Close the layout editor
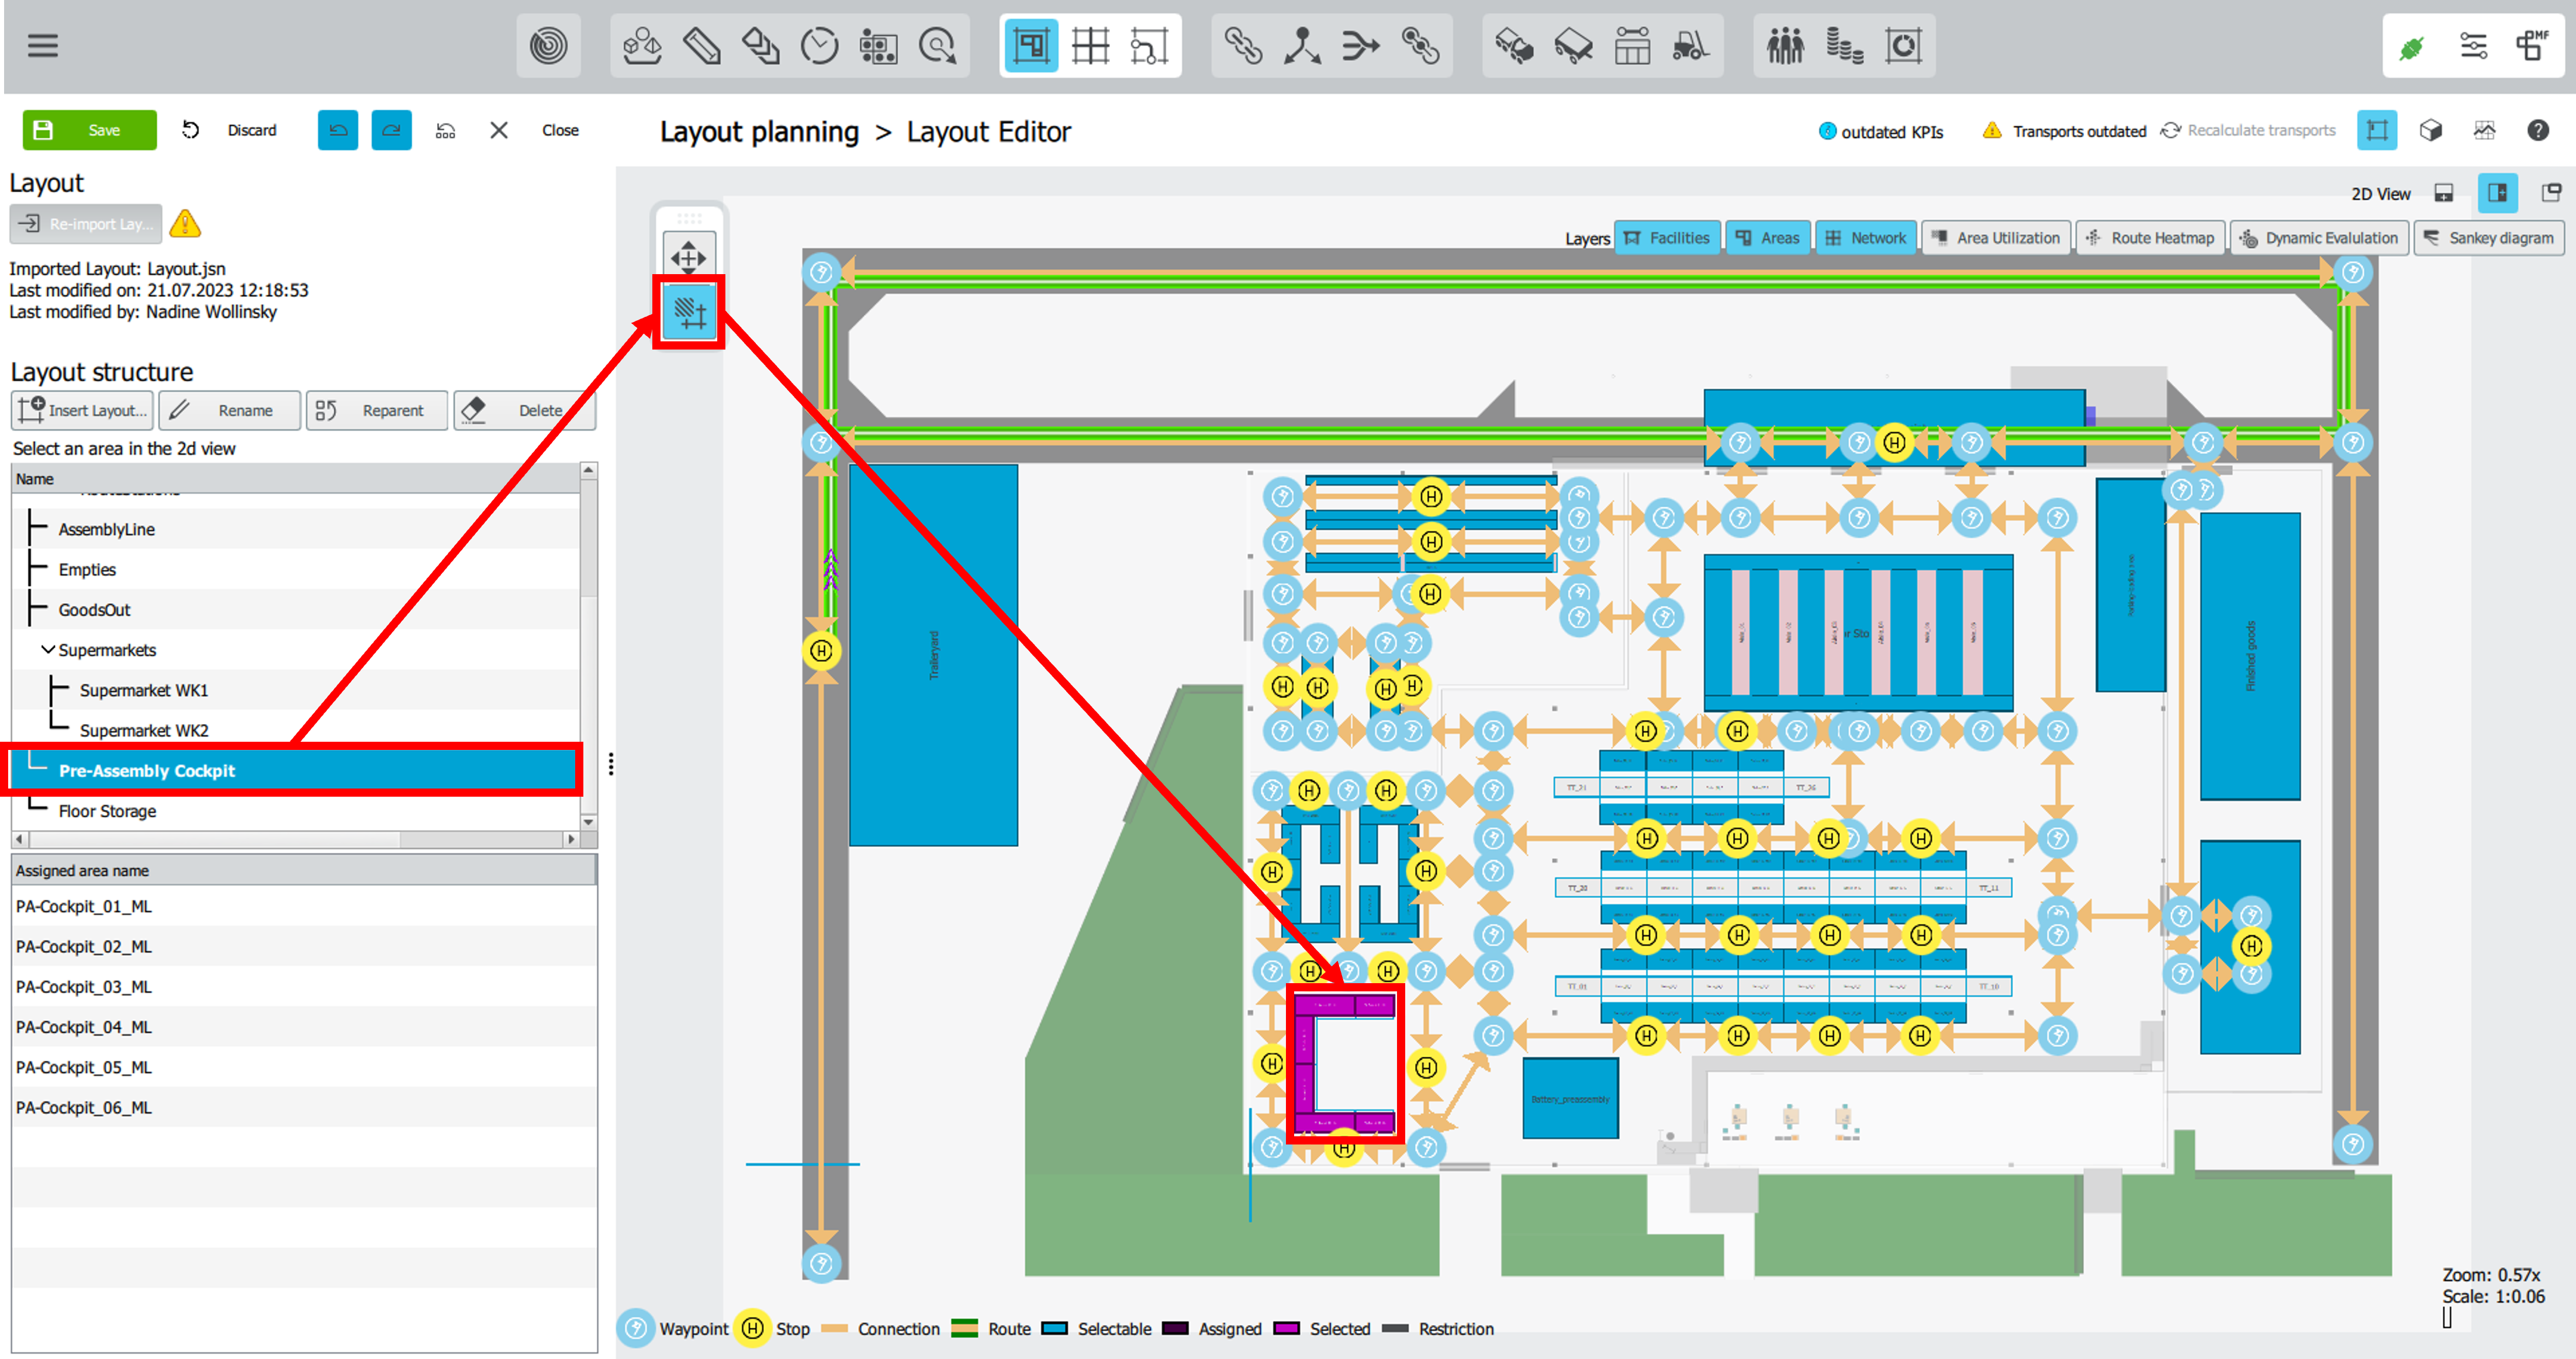 click(x=536, y=130)
